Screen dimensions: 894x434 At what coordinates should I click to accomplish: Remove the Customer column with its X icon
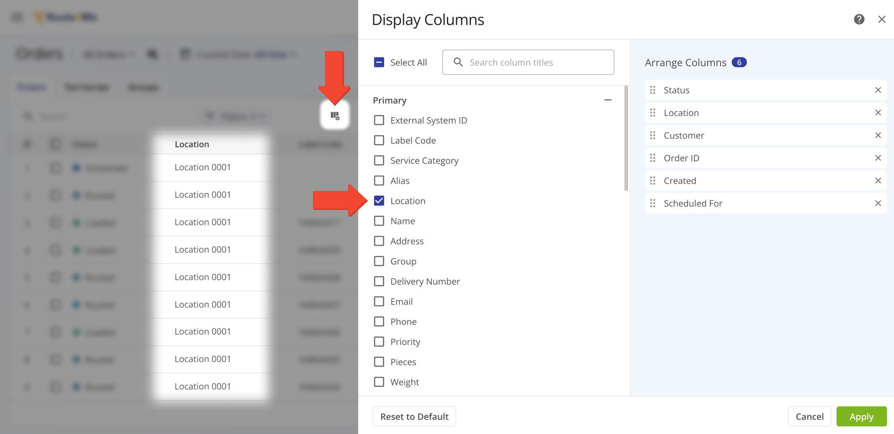(x=878, y=135)
